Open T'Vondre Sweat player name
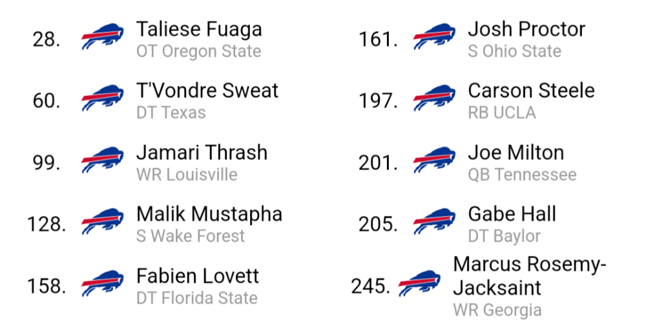This screenshot has height=321, width=646. [x=207, y=90]
